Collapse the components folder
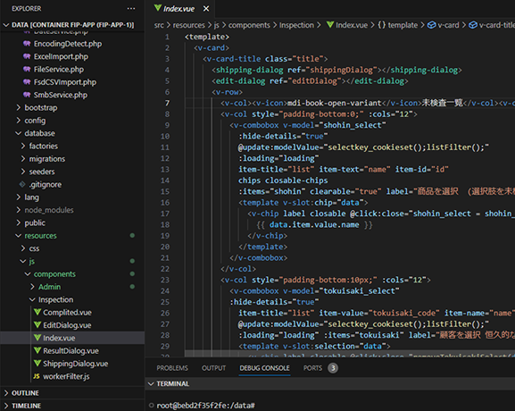515x411 pixels. 28,273
